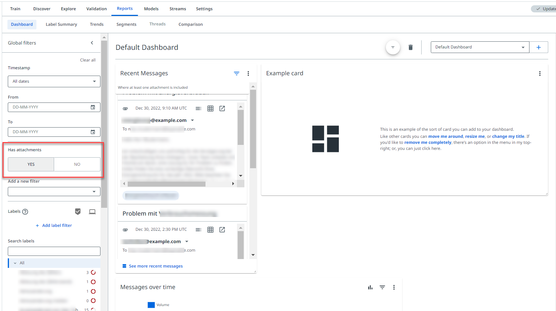
Task: Click See more recent messages link
Action: pos(156,266)
